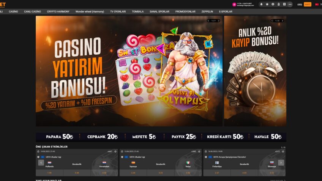Image resolution: width=322 pixels, height=181 pixels.
Task: Select Beraberlik odds 3.38 for Hollanda match
Action: (x=77, y=173)
